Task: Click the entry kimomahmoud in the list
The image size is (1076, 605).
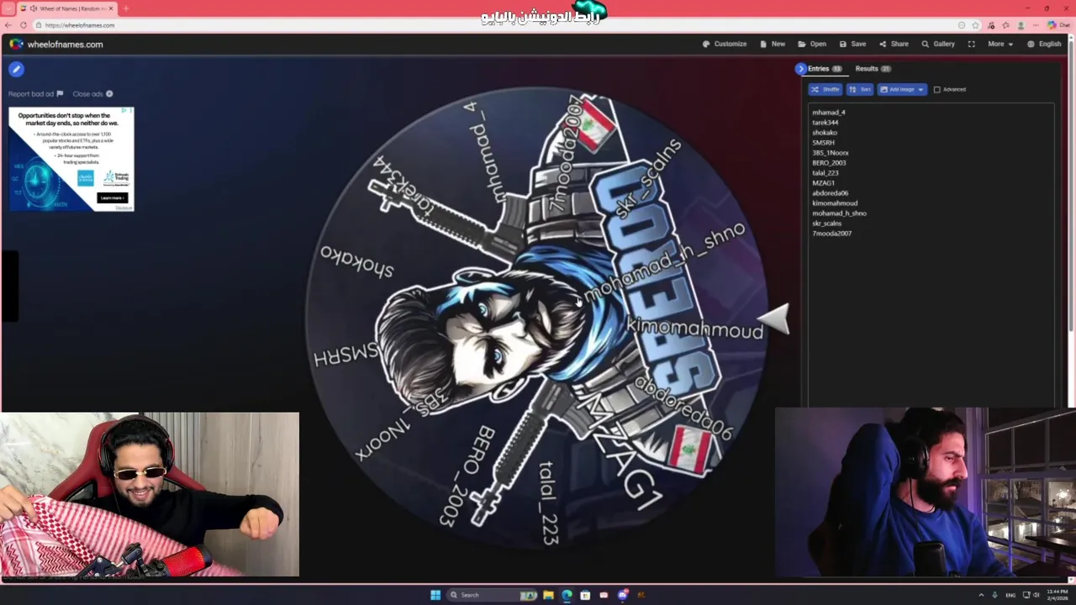Action: [835, 203]
